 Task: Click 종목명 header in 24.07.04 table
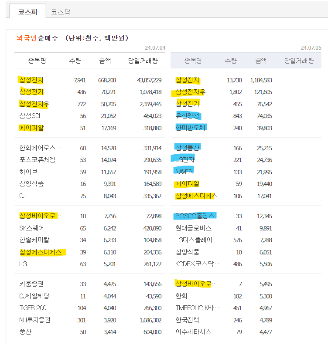(x=37, y=61)
